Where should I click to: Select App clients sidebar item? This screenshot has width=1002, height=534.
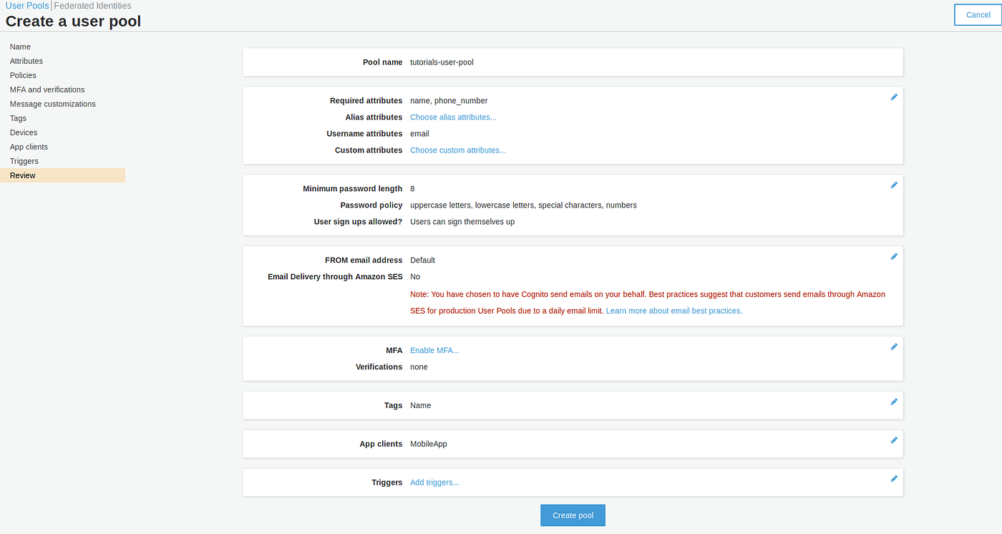tap(29, 147)
